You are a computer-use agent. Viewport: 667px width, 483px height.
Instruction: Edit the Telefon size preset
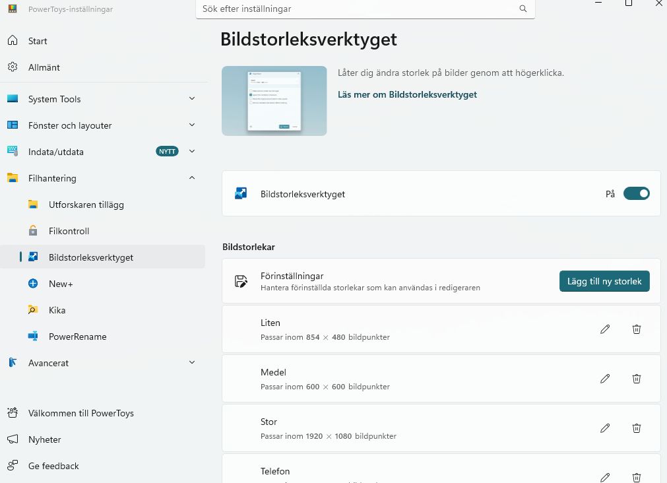[605, 477]
